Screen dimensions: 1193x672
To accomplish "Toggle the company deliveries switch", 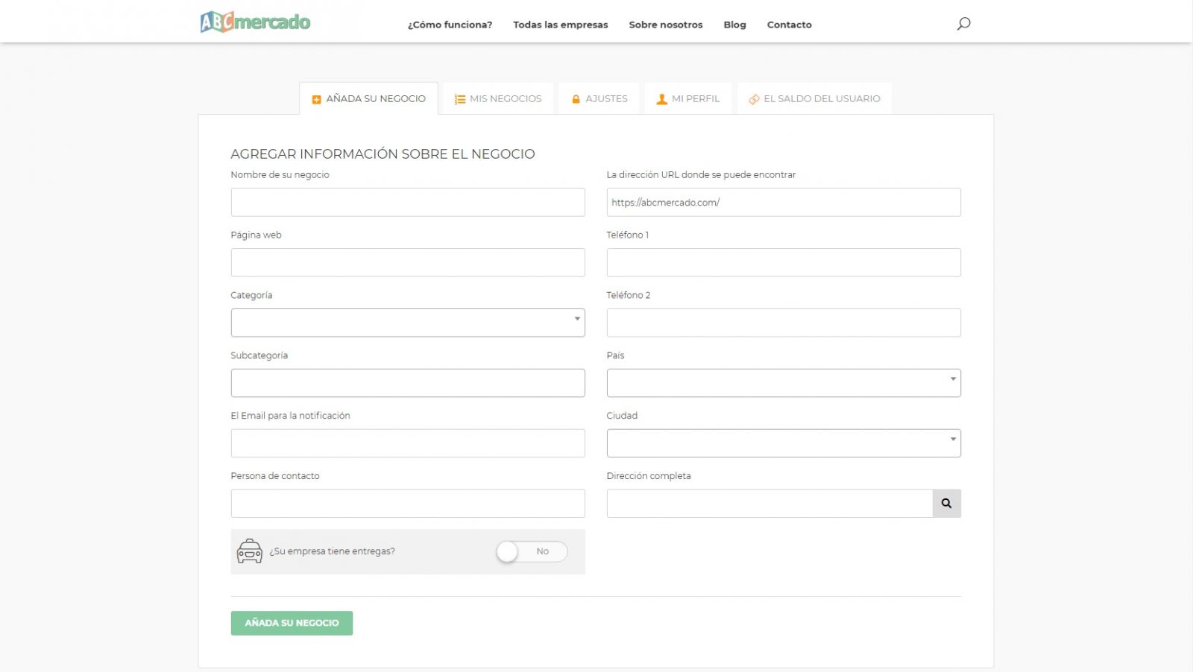I will click(x=532, y=551).
